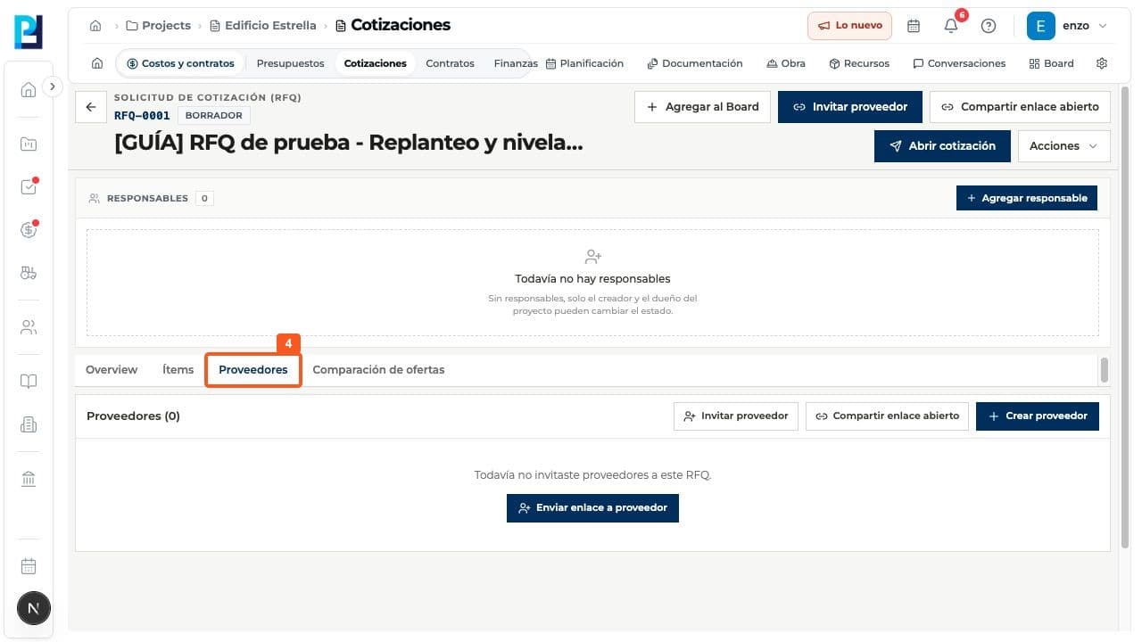1142x642 pixels.
Task: Switch to Comparación de ofertas tab
Action: 378,369
